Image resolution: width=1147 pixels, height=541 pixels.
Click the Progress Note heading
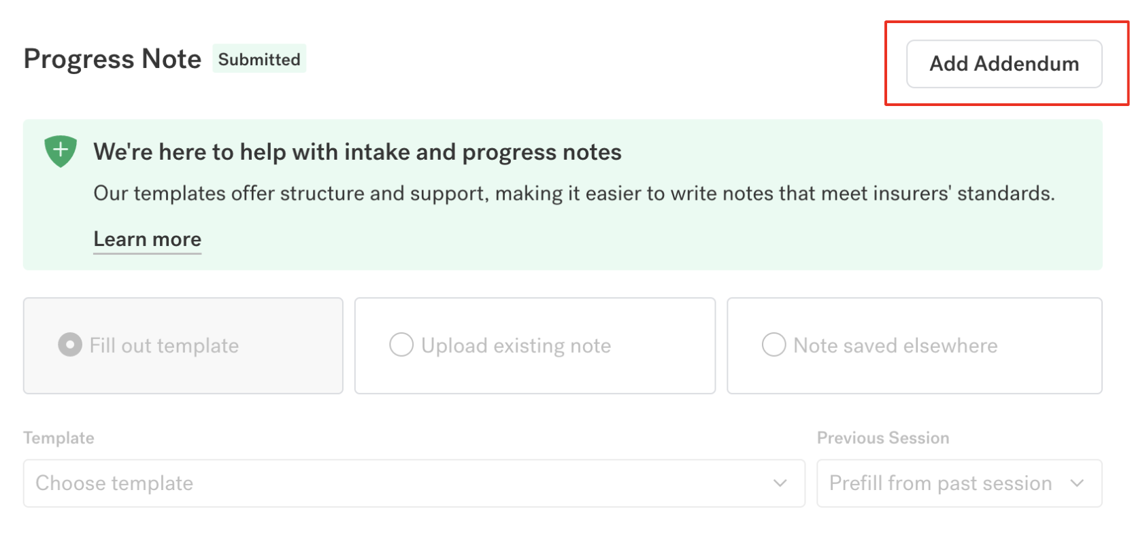pos(112,59)
